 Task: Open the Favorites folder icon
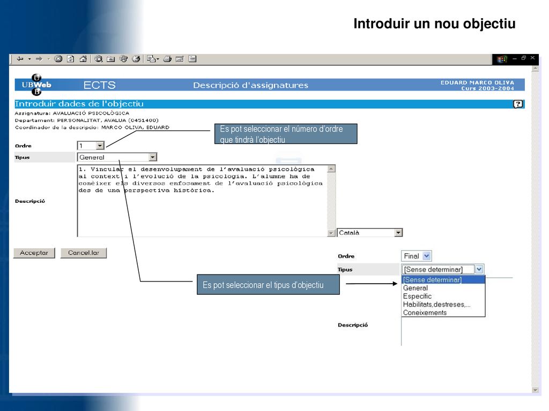(110, 59)
